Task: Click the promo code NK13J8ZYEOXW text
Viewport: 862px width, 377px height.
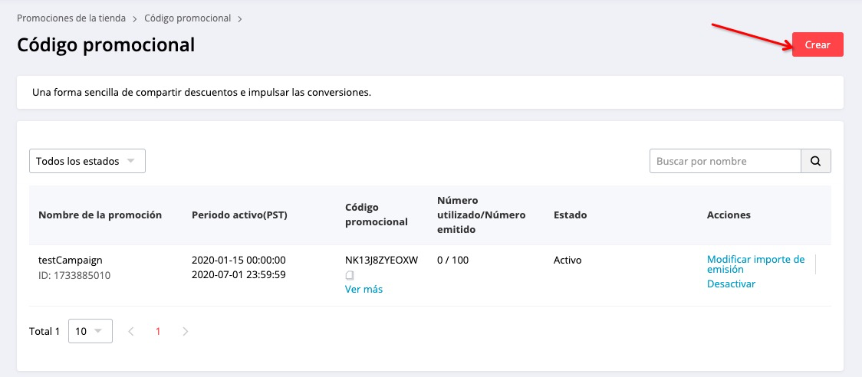Action: pyautogui.click(x=381, y=260)
